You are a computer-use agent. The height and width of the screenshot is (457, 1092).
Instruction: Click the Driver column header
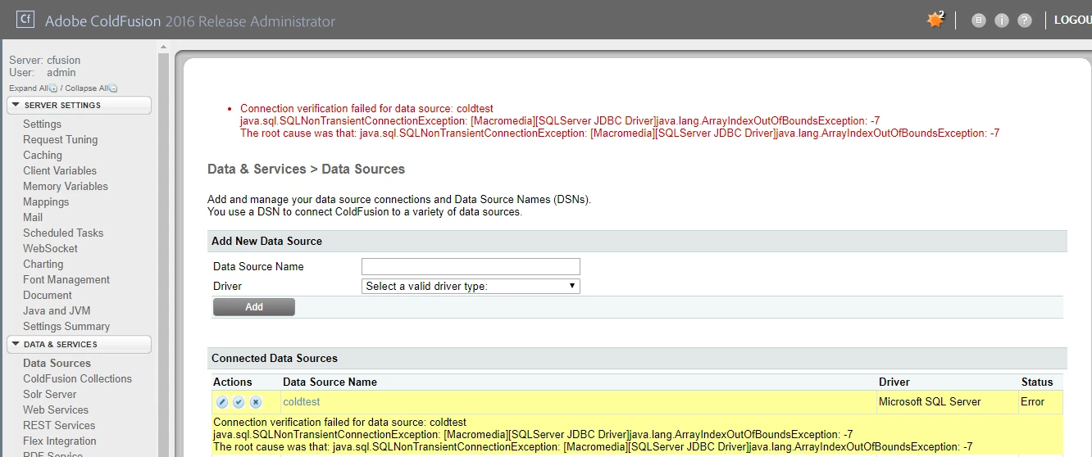point(894,382)
